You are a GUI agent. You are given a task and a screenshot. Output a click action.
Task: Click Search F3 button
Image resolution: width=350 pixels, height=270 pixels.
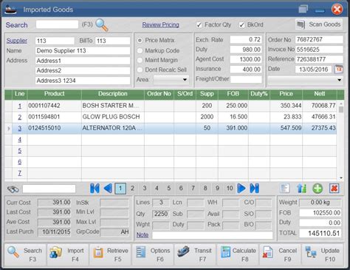click(25, 254)
